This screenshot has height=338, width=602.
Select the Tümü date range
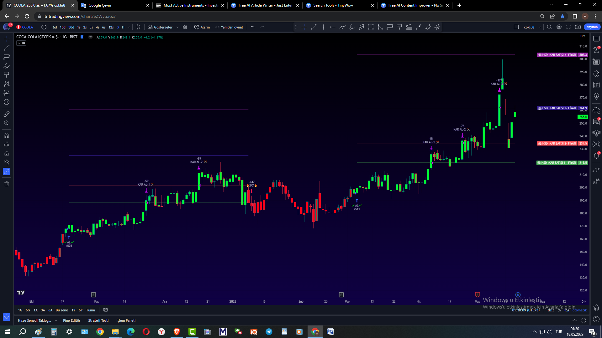(91, 310)
